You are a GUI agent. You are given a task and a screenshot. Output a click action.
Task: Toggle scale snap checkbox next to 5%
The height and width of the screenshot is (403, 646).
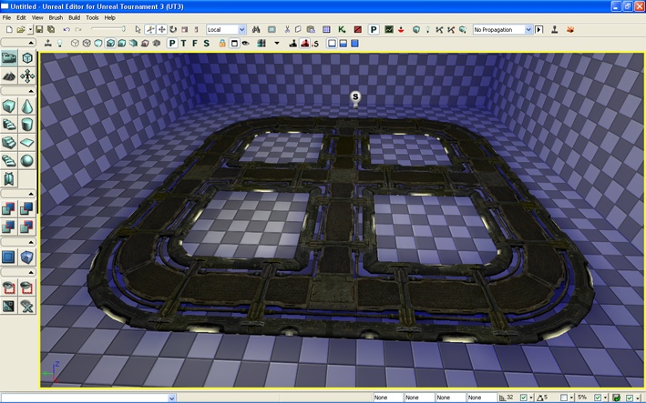598,398
